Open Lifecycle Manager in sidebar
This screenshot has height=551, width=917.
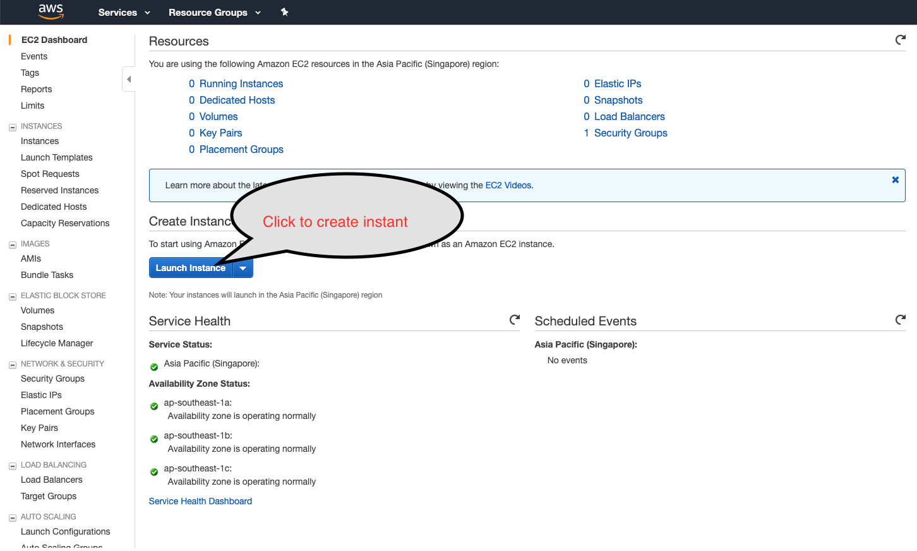57,343
